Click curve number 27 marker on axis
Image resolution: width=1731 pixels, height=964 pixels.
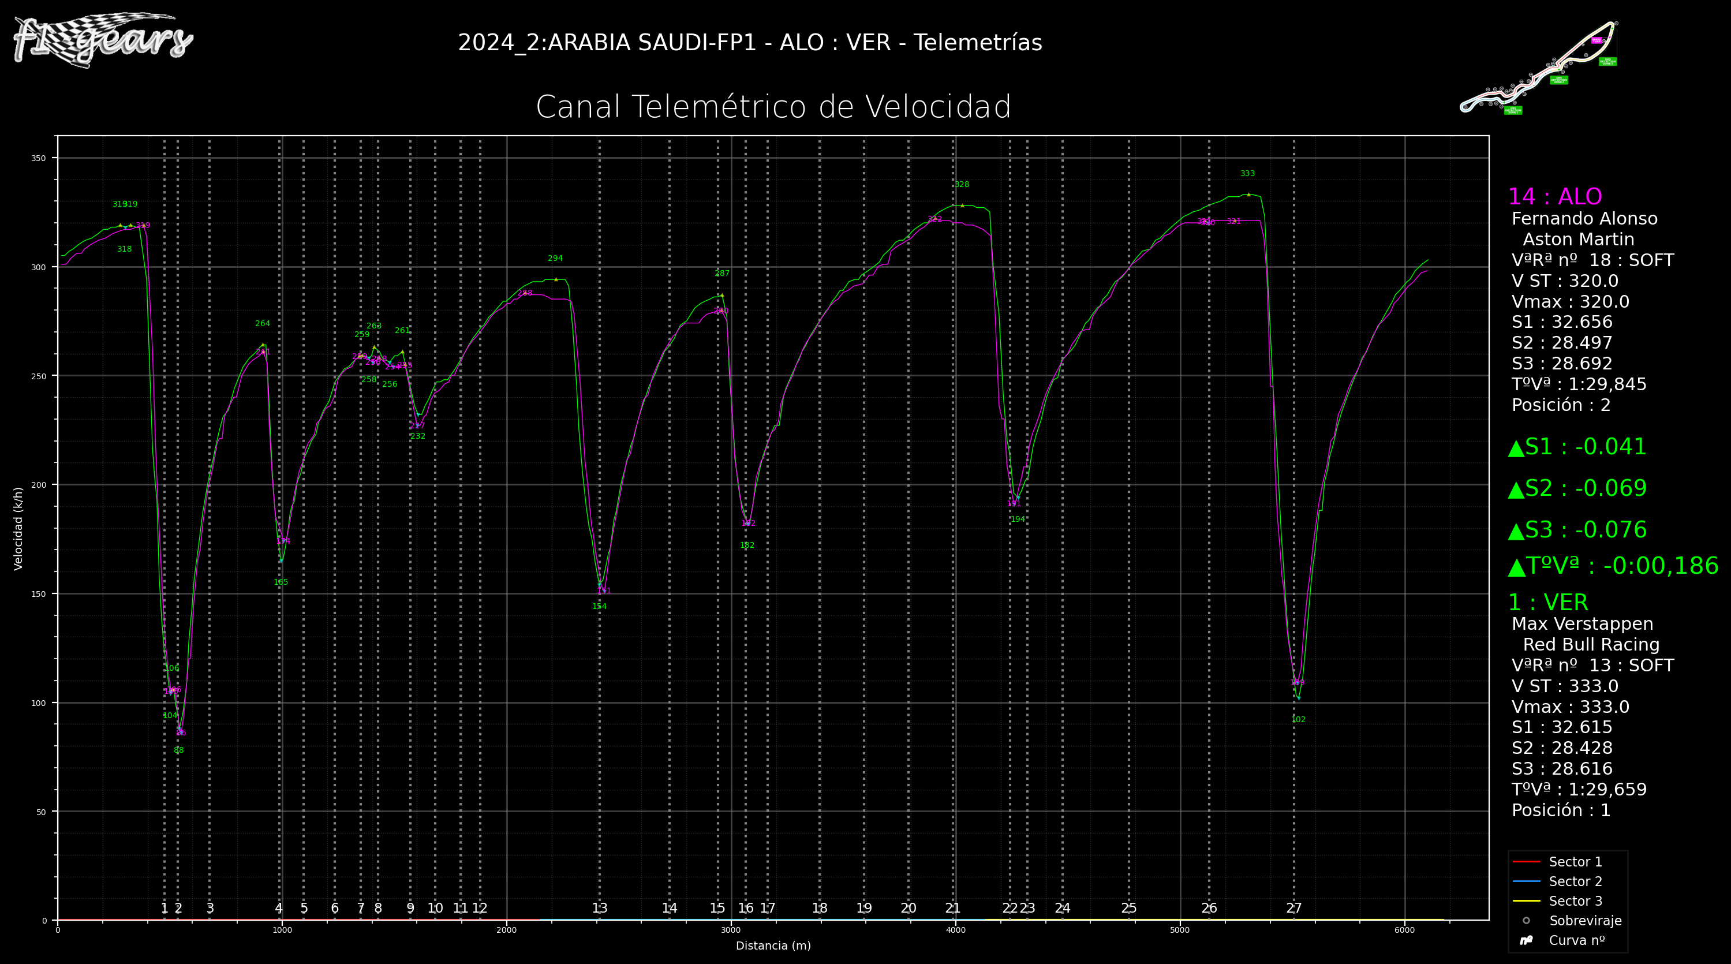[x=1293, y=908]
